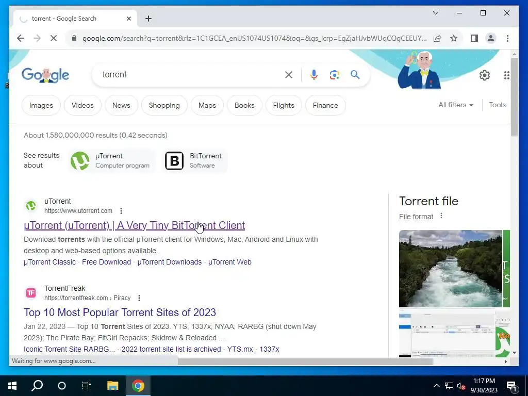This screenshot has height=396, width=528.
Task: Click the TorrentFreak favicon
Action: point(31,293)
